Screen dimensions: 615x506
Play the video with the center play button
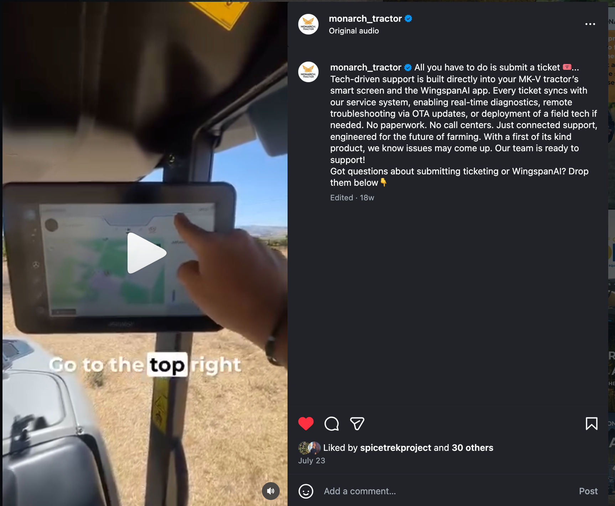146,253
